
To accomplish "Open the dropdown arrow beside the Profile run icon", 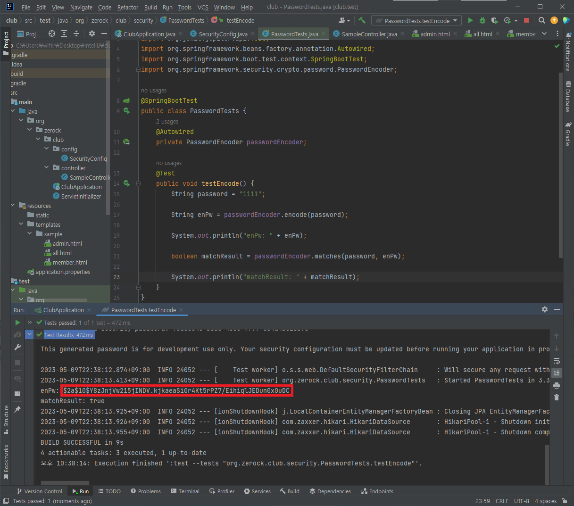I will pos(516,21).
